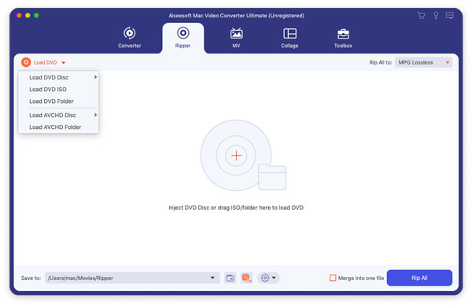This screenshot has height=306, width=472.
Task: Click the plus disc to load DVD
Action: pyautogui.click(x=236, y=155)
